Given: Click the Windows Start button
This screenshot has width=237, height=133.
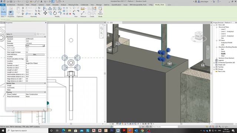Looking at the screenshot, I should (3, 130).
